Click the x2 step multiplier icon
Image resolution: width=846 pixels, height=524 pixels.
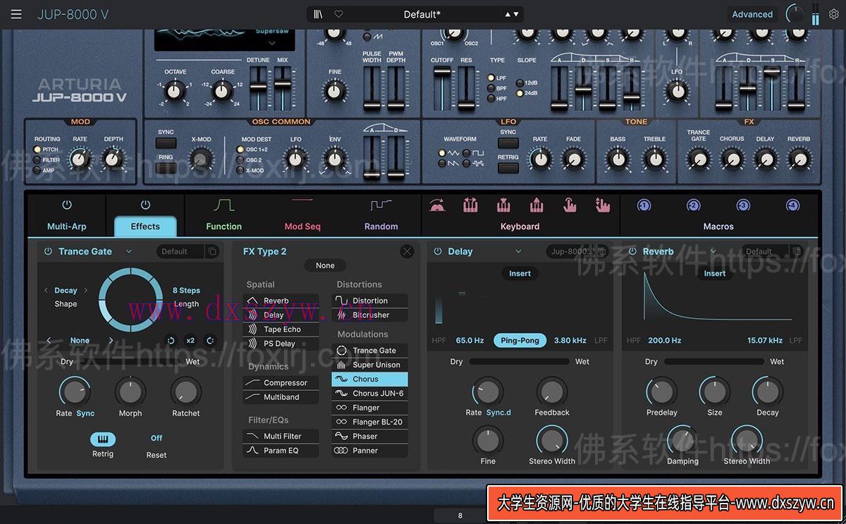point(190,341)
